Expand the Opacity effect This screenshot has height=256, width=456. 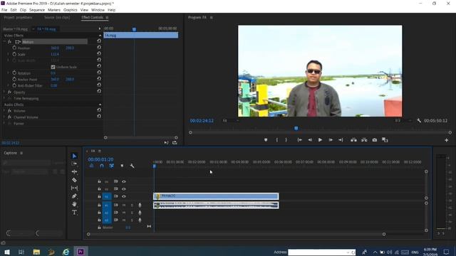[x=4, y=92]
